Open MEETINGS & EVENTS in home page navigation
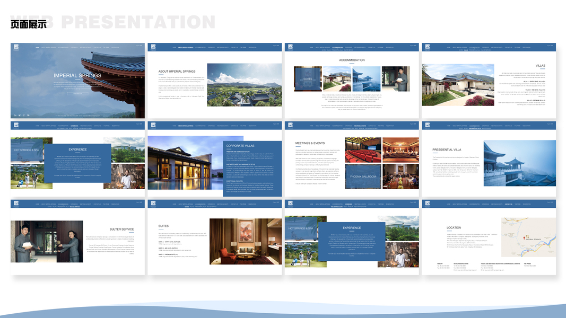The image size is (566, 318). point(85,47)
